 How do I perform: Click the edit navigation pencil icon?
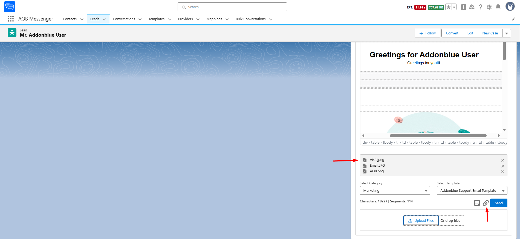point(513,19)
